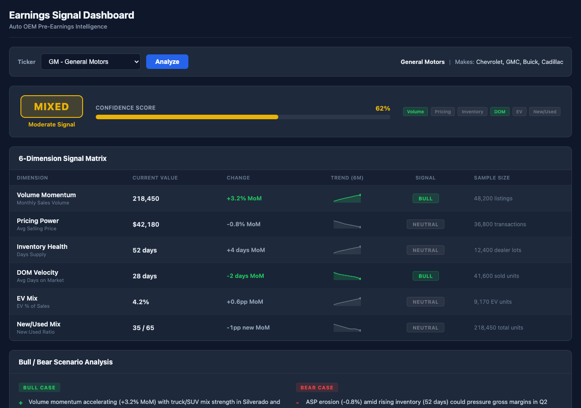Click the EV Mix trend sparkline
The width and height of the screenshot is (581, 408).
pos(347,301)
